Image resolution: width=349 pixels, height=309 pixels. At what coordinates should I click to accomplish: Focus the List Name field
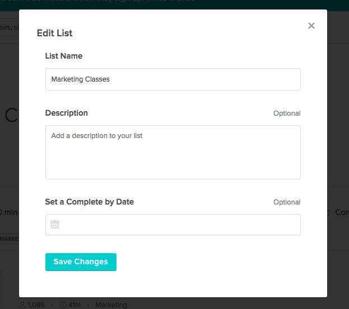click(173, 79)
